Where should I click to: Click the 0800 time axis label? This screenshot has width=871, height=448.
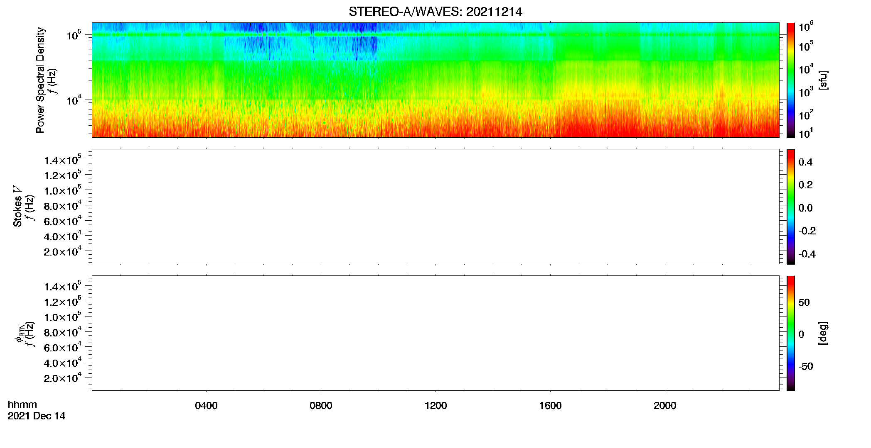(x=321, y=406)
